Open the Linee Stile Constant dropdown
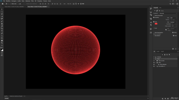 173,22
